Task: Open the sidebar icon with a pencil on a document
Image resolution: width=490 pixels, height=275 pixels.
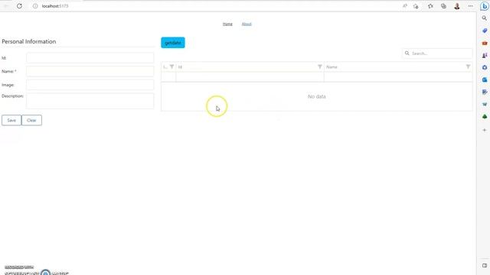Action: pyautogui.click(x=485, y=92)
